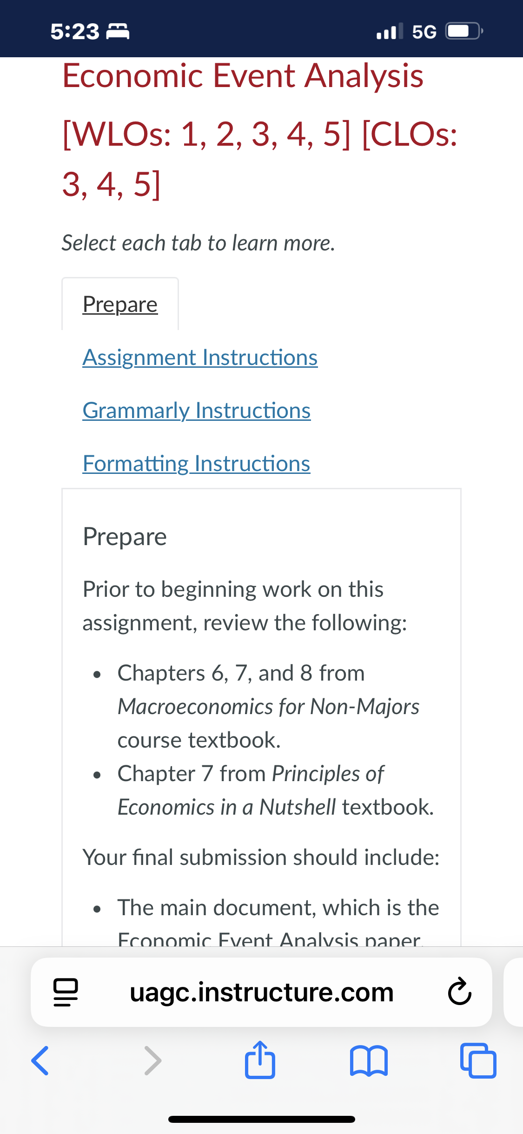523x1134 pixels.
Task: Open the share sheet icon
Action: coord(260,1060)
